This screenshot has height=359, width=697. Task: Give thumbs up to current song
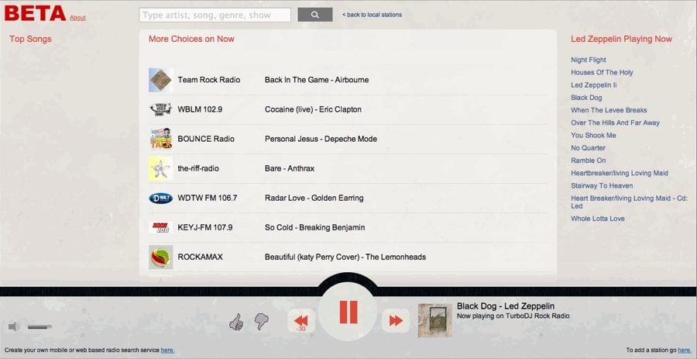point(236,321)
